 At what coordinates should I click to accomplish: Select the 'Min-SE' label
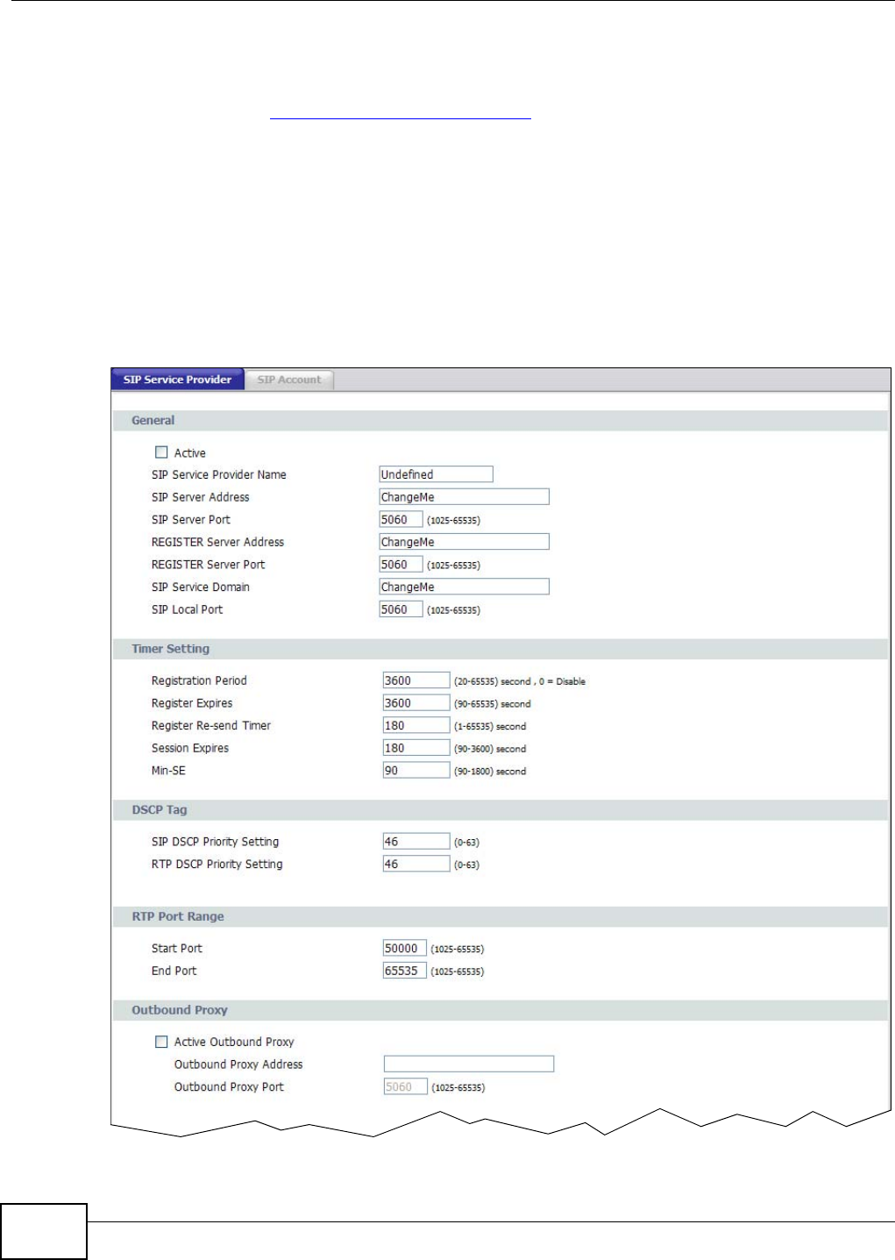[168, 771]
